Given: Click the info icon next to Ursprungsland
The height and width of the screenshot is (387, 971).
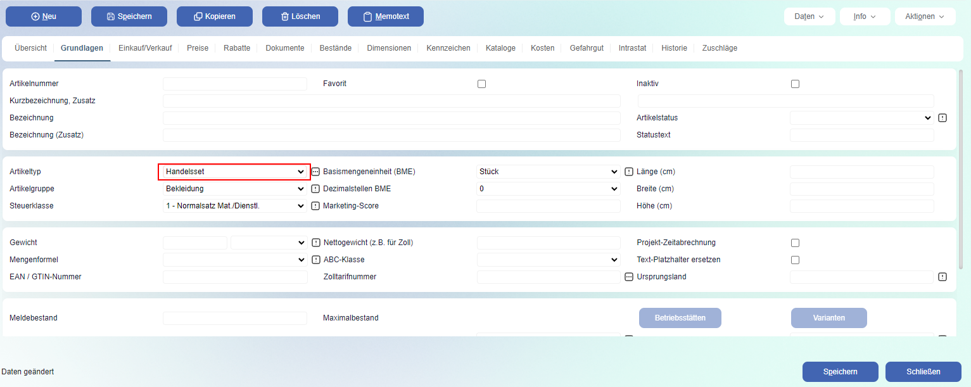Looking at the screenshot, I should [x=942, y=277].
